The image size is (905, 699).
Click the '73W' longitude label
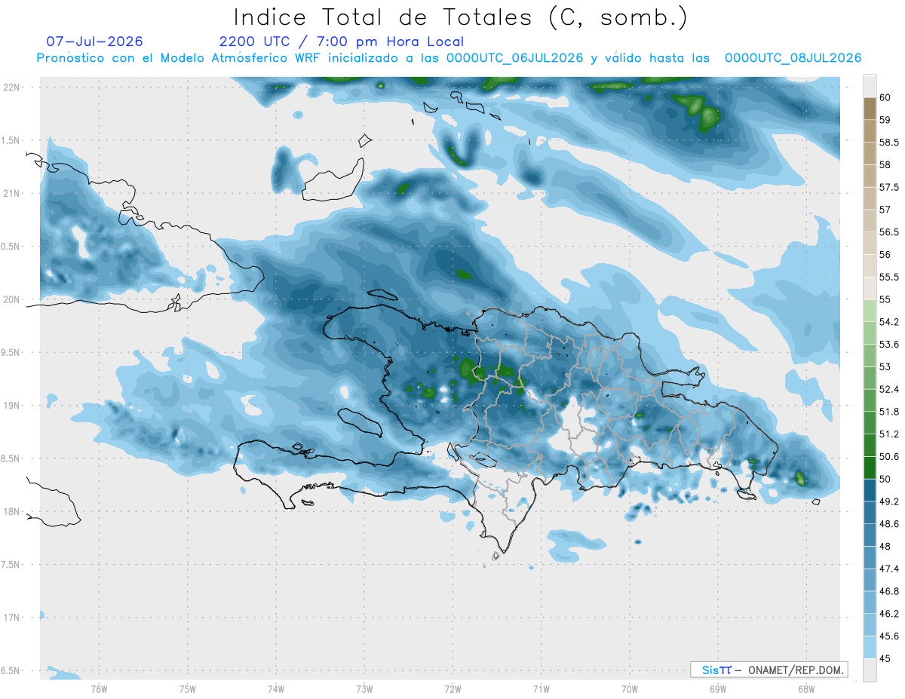coord(364,689)
